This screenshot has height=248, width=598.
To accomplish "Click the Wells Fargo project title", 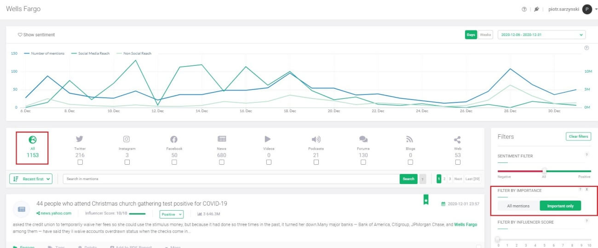I will 23,9.
